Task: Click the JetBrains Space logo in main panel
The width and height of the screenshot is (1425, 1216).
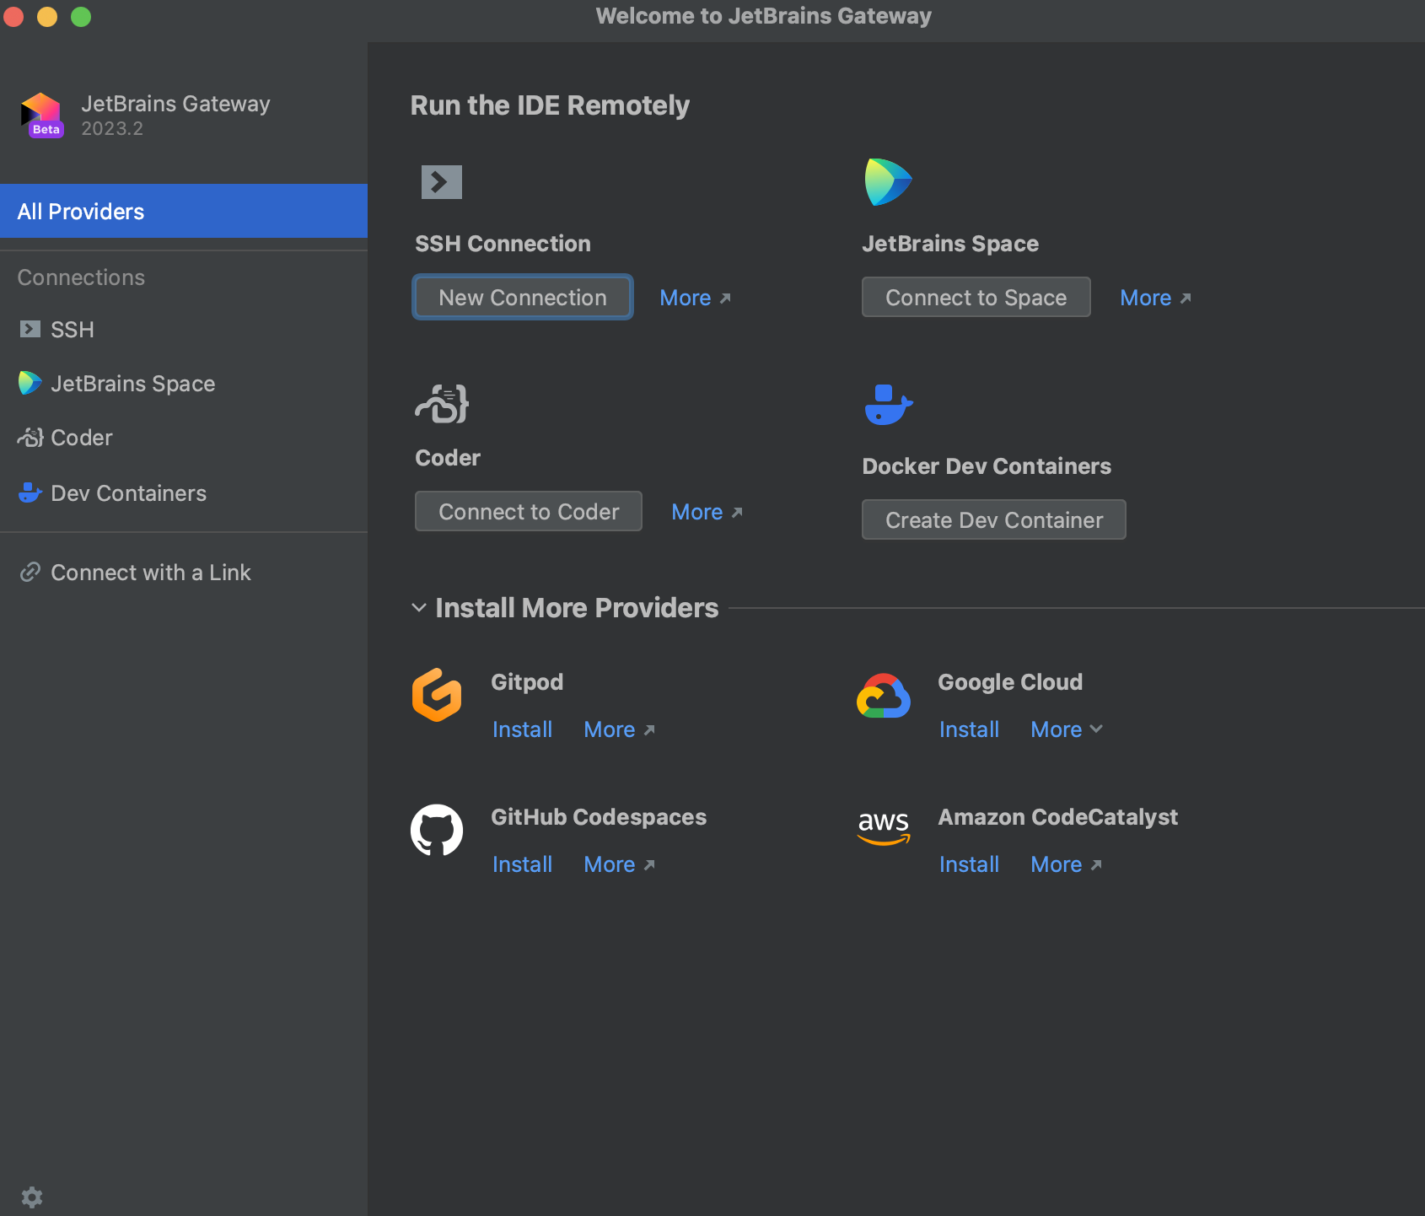Action: click(887, 182)
